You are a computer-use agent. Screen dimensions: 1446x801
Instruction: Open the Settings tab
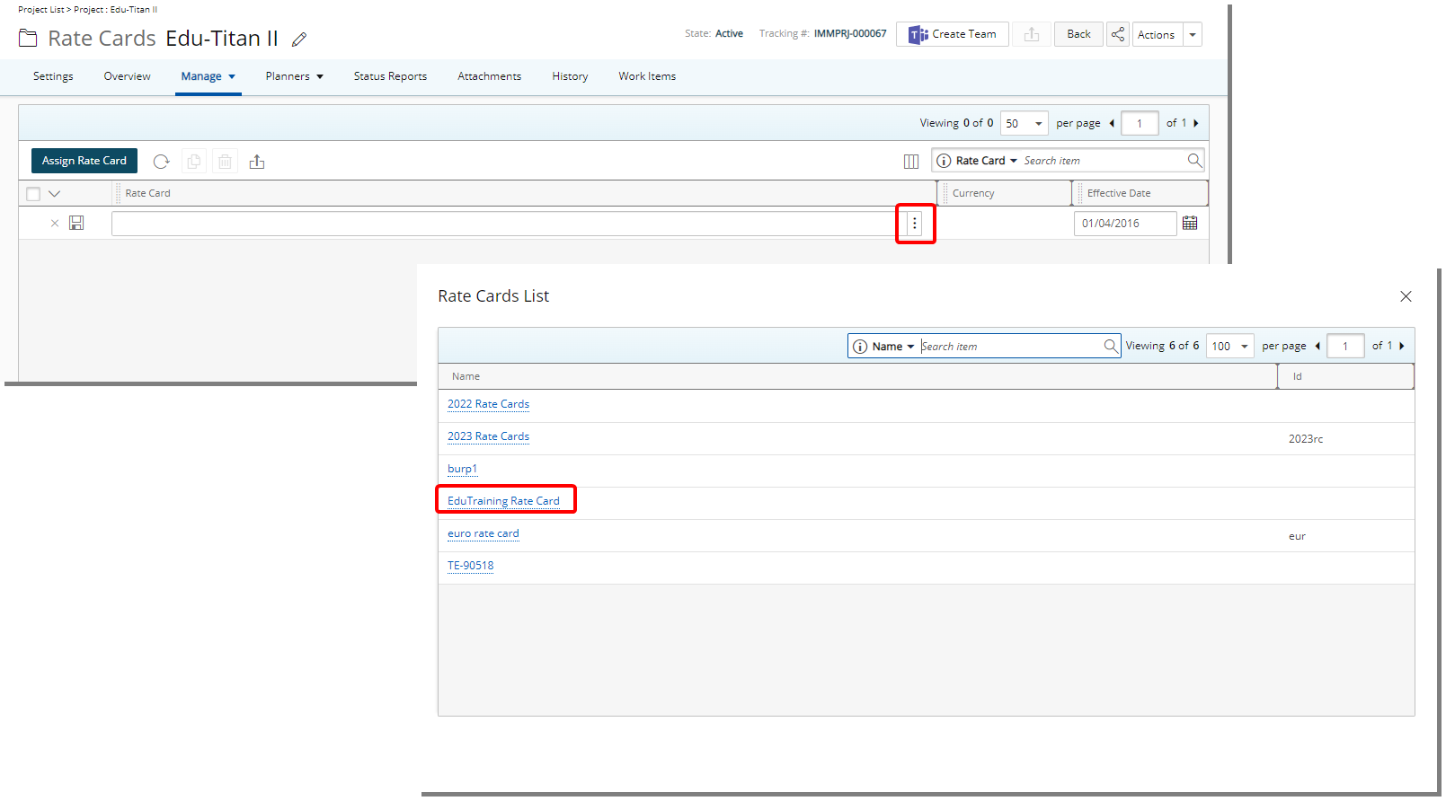click(53, 77)
